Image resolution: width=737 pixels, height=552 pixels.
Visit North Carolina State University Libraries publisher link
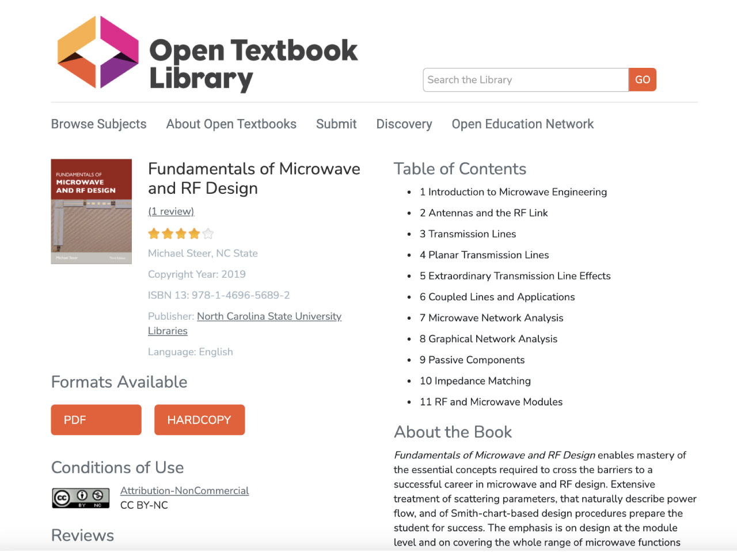pos(245,324)
